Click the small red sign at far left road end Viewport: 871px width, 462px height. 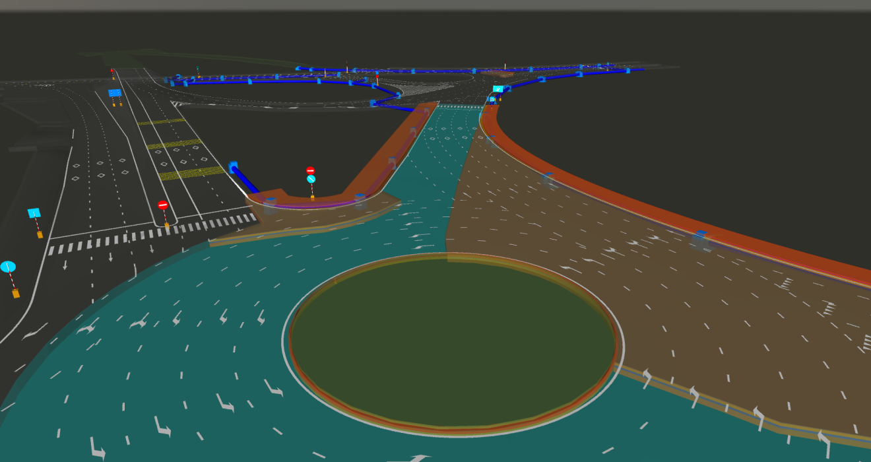tap(112, 70)
